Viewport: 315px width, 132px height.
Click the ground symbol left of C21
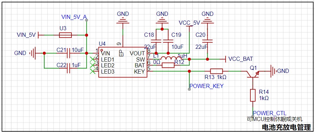(32, 53)
